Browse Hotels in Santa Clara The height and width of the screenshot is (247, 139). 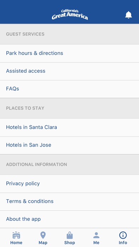coord(69,127)
